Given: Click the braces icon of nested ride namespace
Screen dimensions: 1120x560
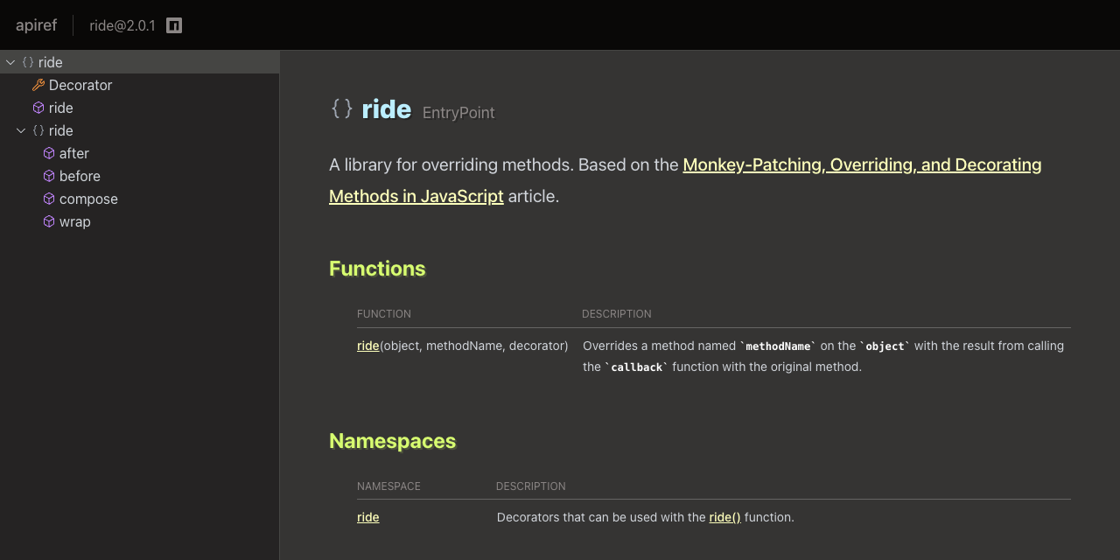Looking at the screenshot, I should [38, 130].
